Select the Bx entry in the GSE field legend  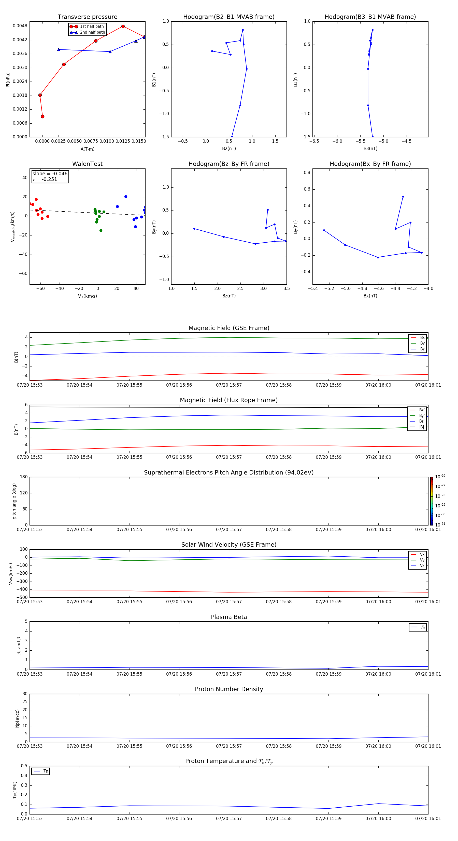point(418,338)
